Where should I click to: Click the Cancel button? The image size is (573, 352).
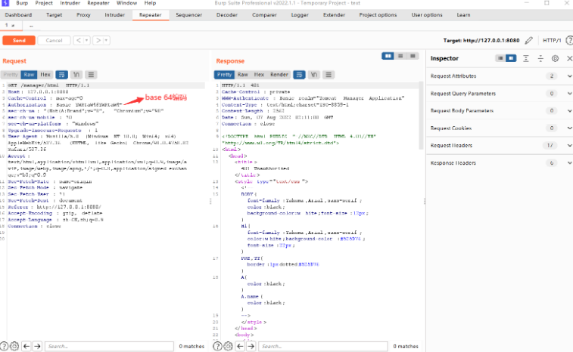coord(54,40)
